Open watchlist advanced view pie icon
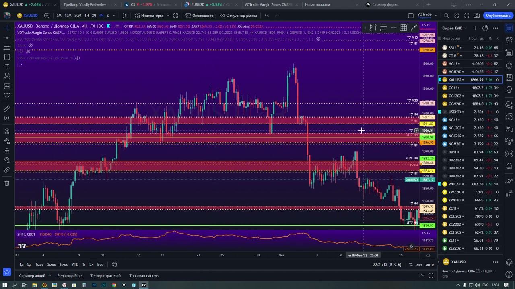The image size is (515, 289). (485, 28)
